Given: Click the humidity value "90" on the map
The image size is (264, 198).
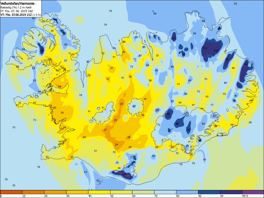Looking at the screenshot, I should [154, 156].
